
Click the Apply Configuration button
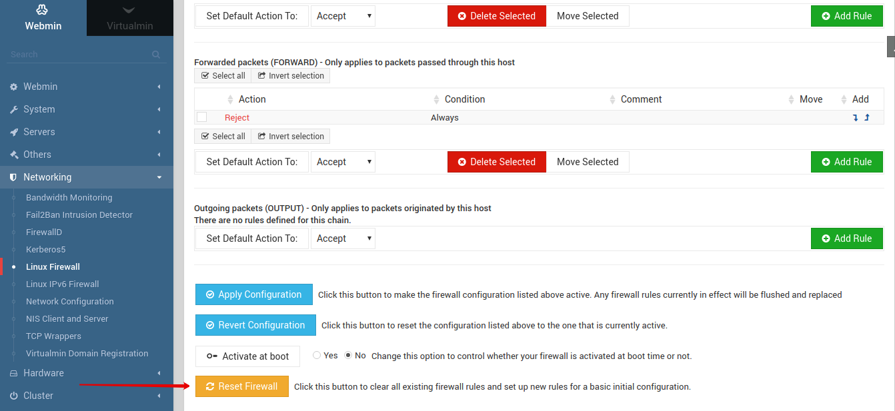(x=253, y=294)
